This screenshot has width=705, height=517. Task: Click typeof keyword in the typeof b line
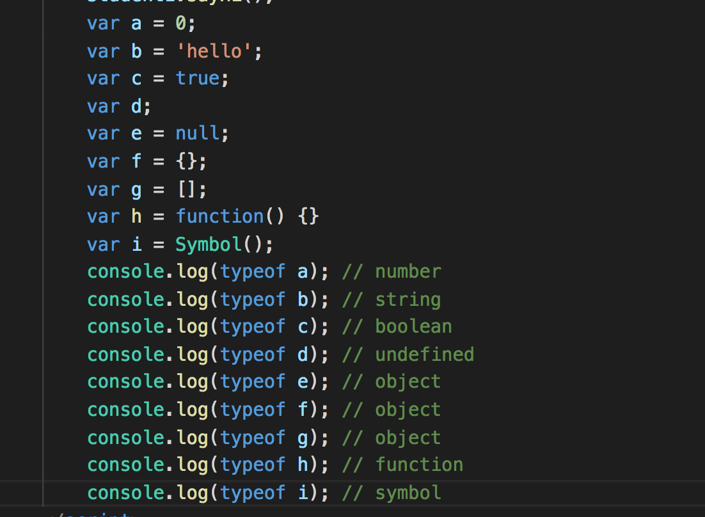pyautogui.click(x=253, y=300)
